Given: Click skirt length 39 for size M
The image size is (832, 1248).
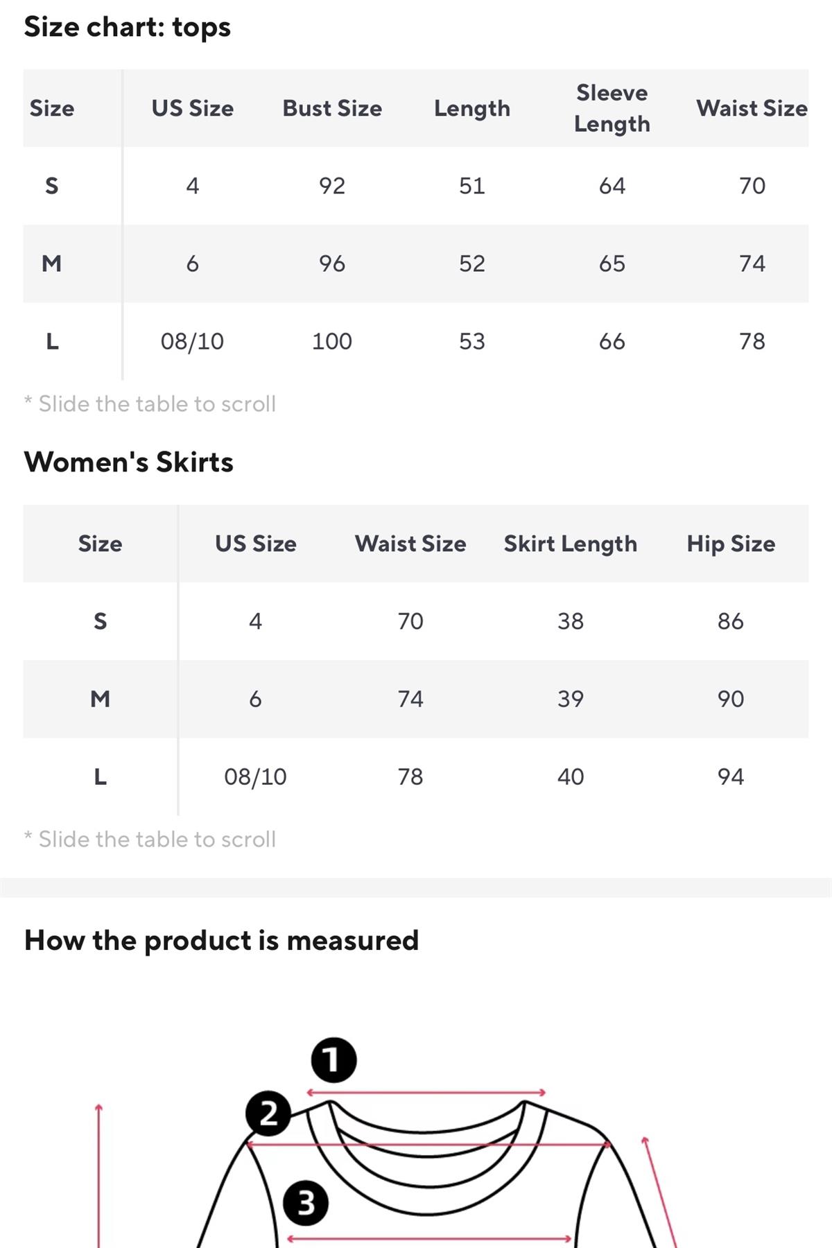Looking at the screenshot, I should [570, 699].
